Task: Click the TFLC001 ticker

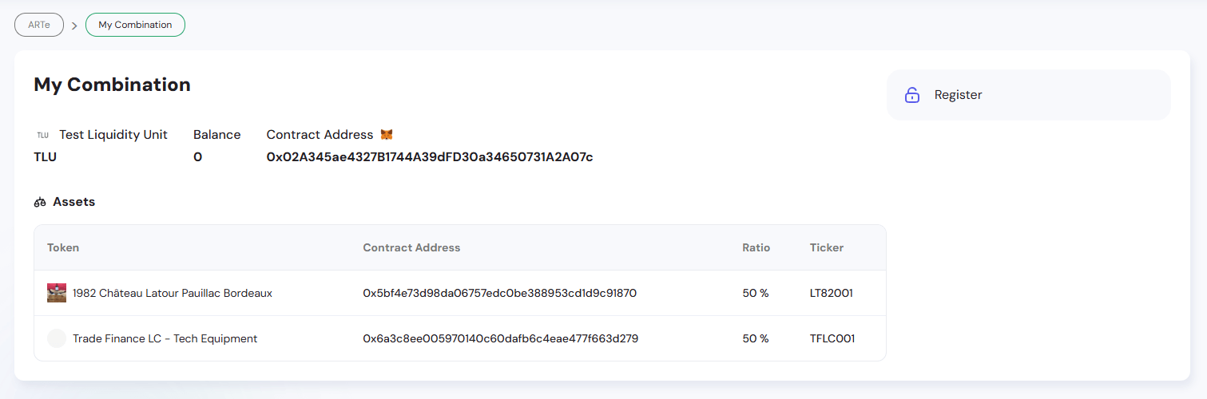Action: click(x=832, y=338)
